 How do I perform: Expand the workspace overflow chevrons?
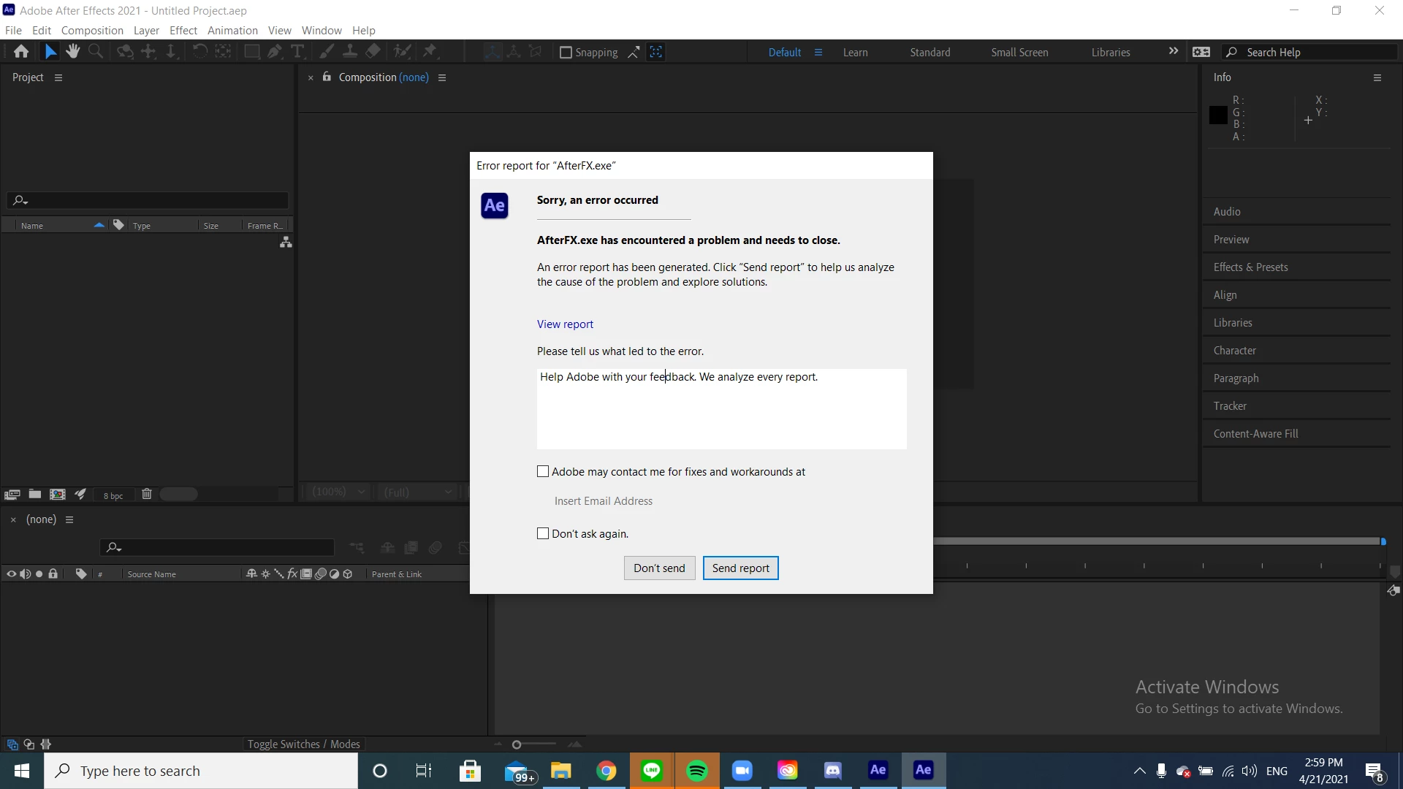pyautogui.click(x=1174, y=51)
